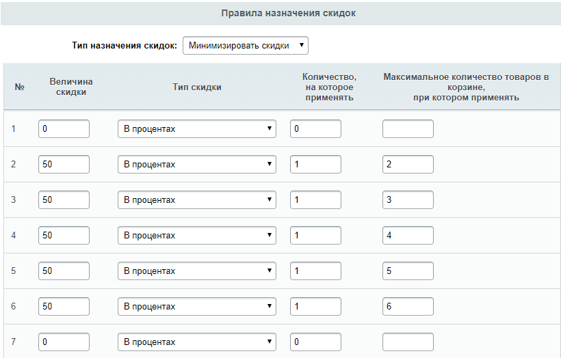Expand discount type dropdown in row 7
This screenshot has width=561, height=358.
pyautogui.click(x=197, y=342)
